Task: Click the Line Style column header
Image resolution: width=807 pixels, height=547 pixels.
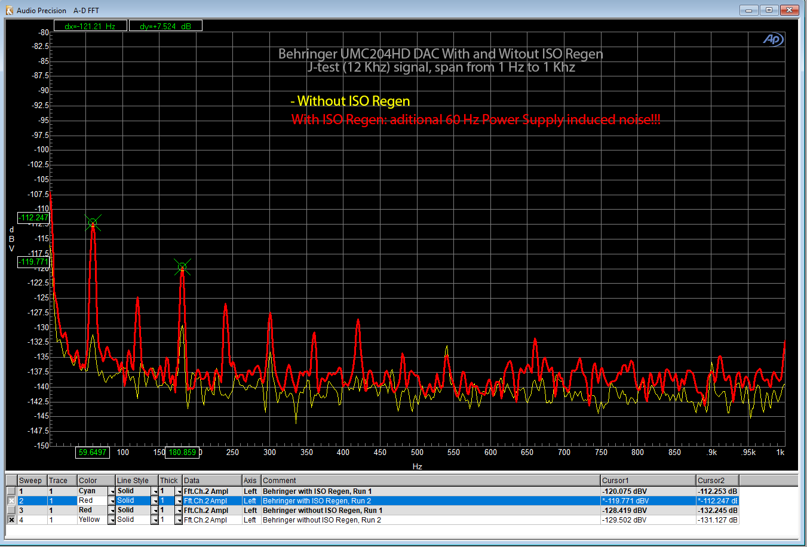Action: pos(137,481)
